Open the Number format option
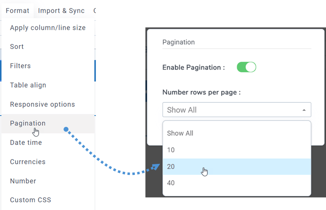The image size is (326, 210). click(23, 181)
